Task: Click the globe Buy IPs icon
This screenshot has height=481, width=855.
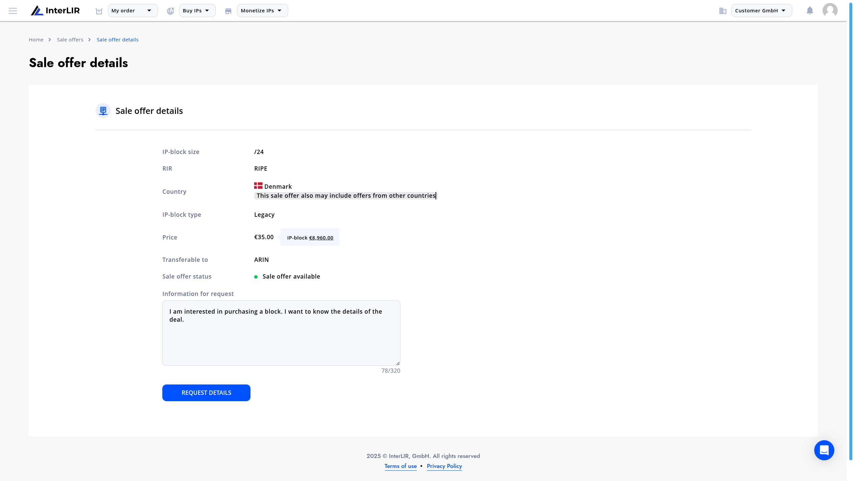Action: click(x=170, y=11)
